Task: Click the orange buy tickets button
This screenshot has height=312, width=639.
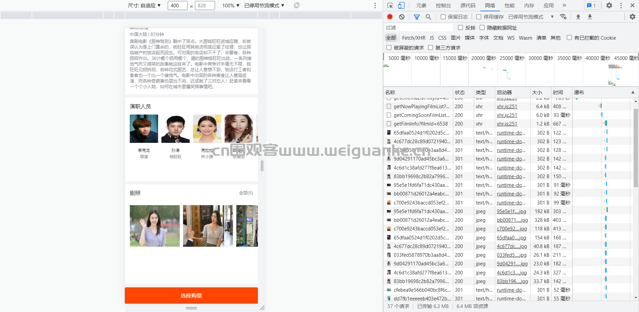Action: (191, 295)
